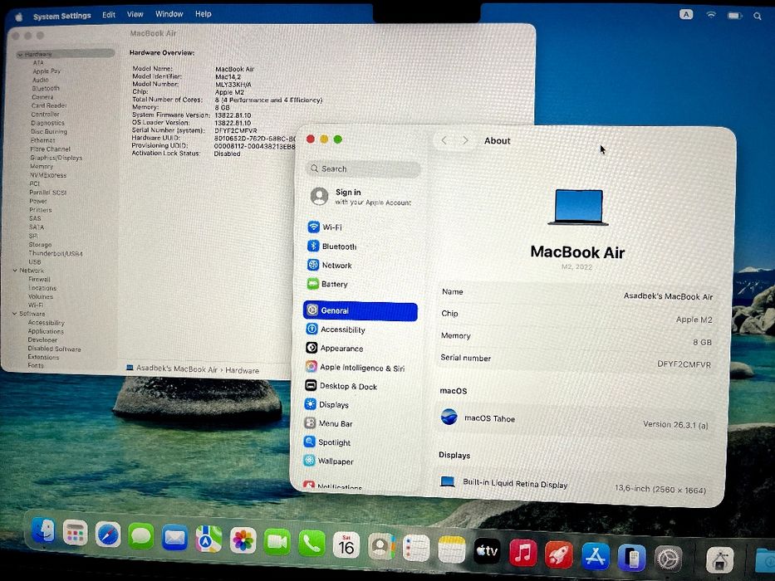Open iPhone Mirroring from the Dock

click(631, 558)
